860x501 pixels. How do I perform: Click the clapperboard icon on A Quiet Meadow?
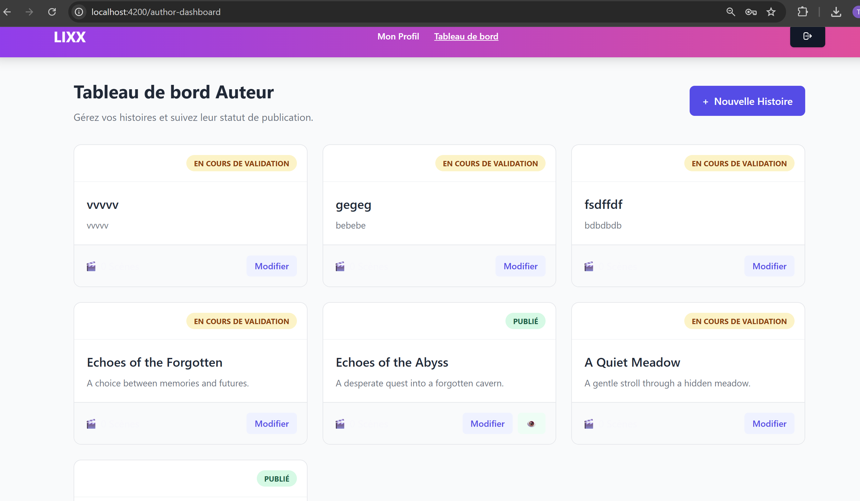589,424
